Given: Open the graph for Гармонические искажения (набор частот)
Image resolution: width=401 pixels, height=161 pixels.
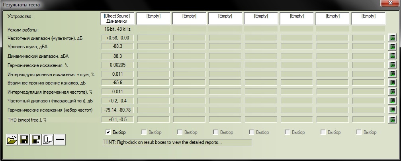Looking at the screenshot, I should coord(392,110).
